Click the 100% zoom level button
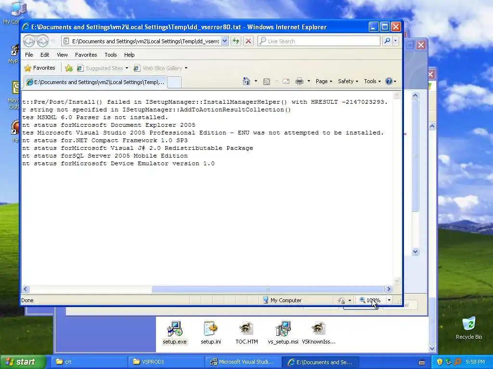493x369 pixels. [x=370, y=300]
